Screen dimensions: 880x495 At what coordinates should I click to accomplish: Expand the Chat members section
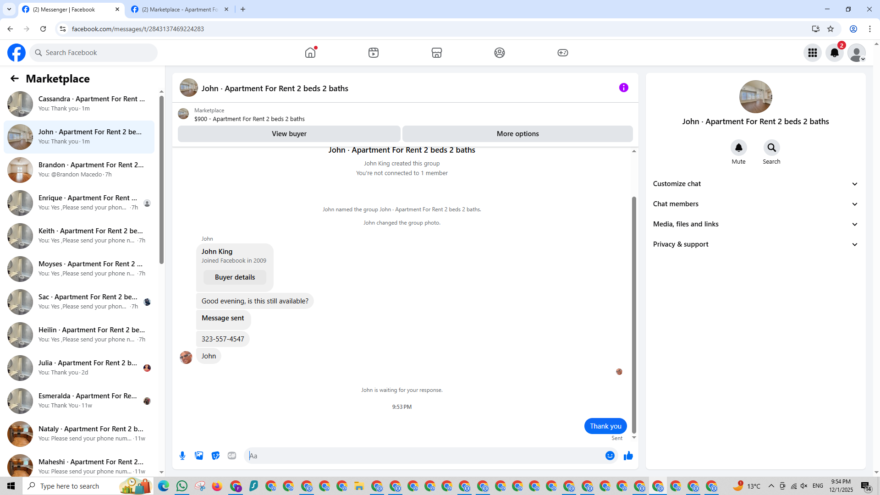(755, 204)
